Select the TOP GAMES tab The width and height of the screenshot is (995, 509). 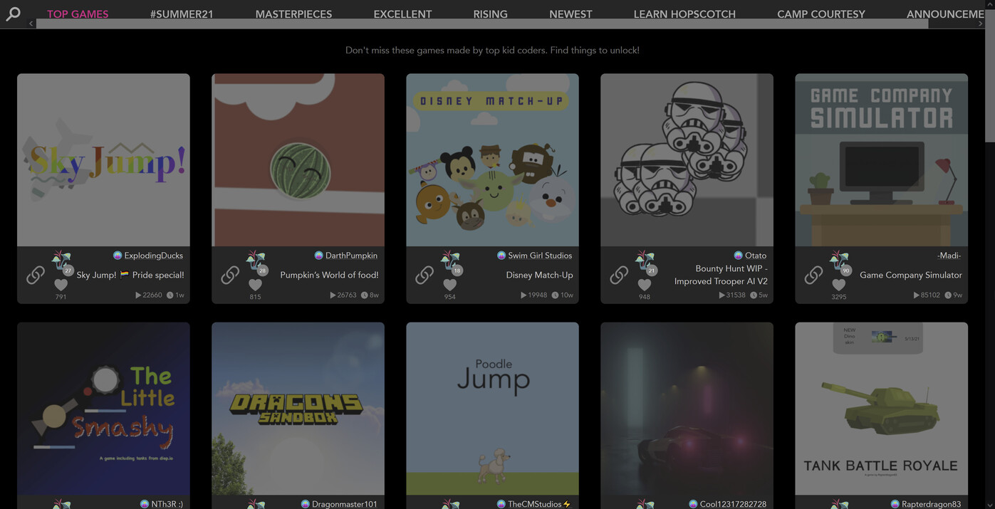(78, 14)
